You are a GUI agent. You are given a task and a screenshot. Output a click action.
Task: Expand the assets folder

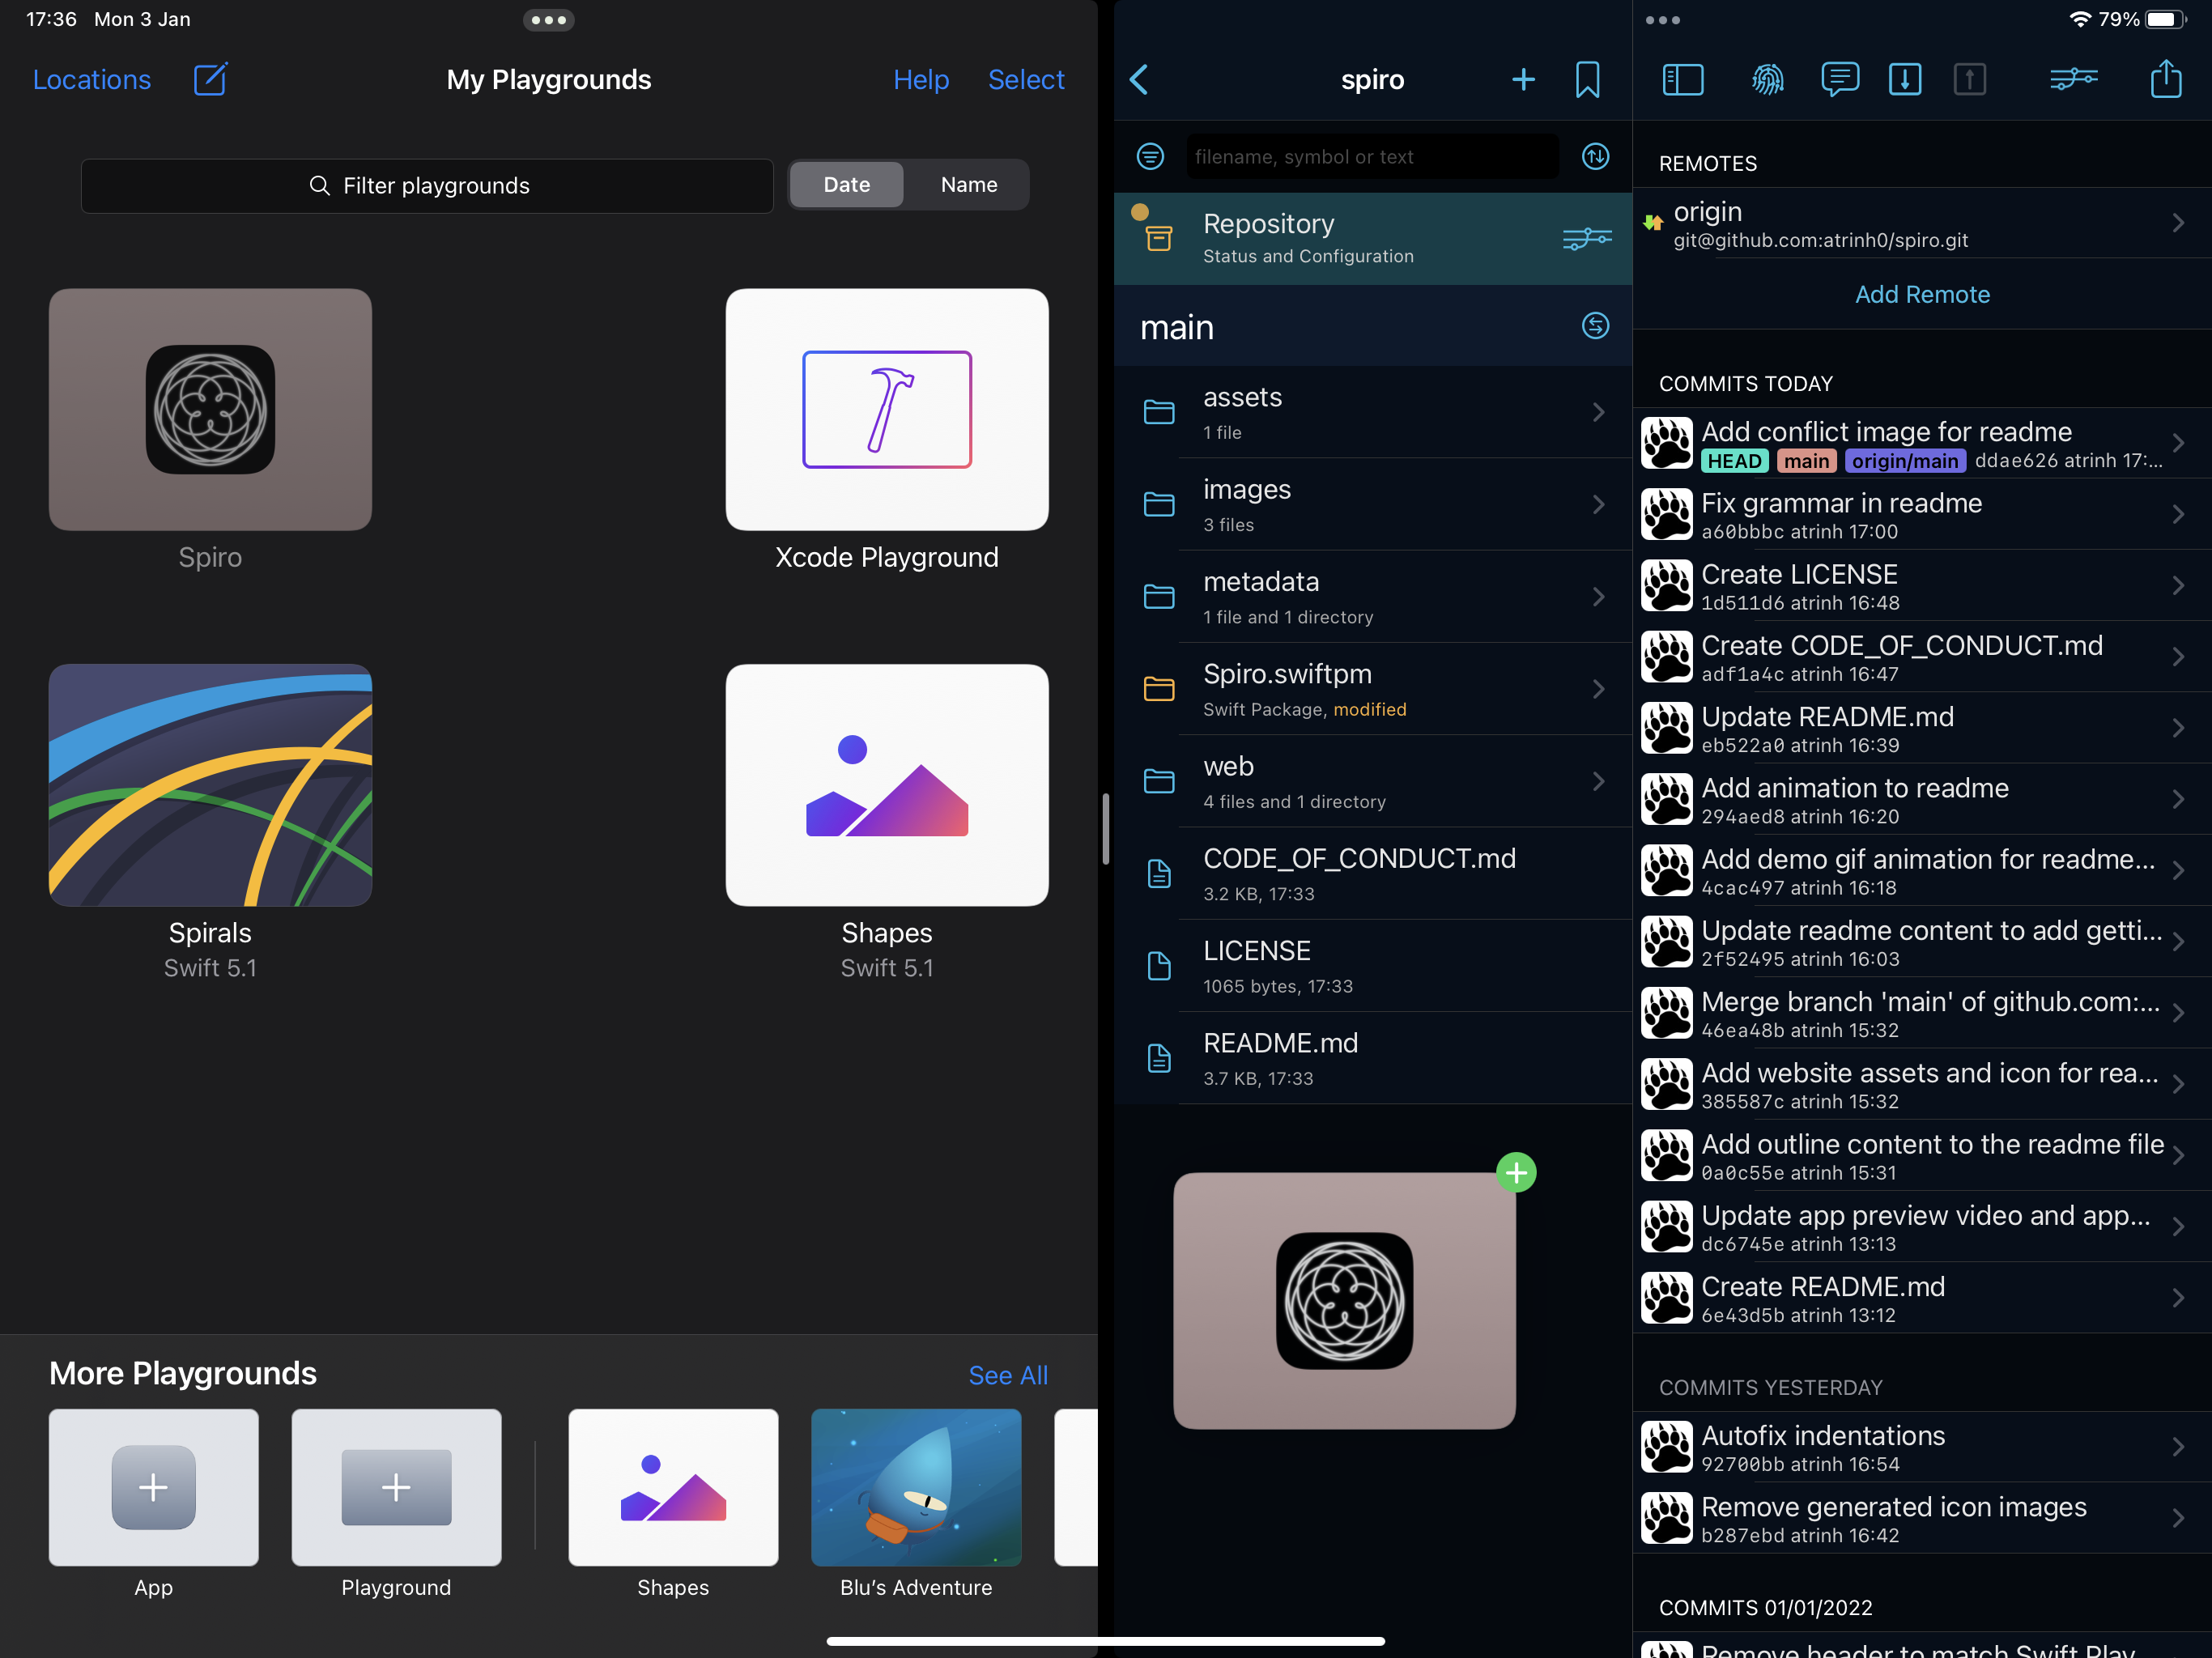[x=1372, y=412]
